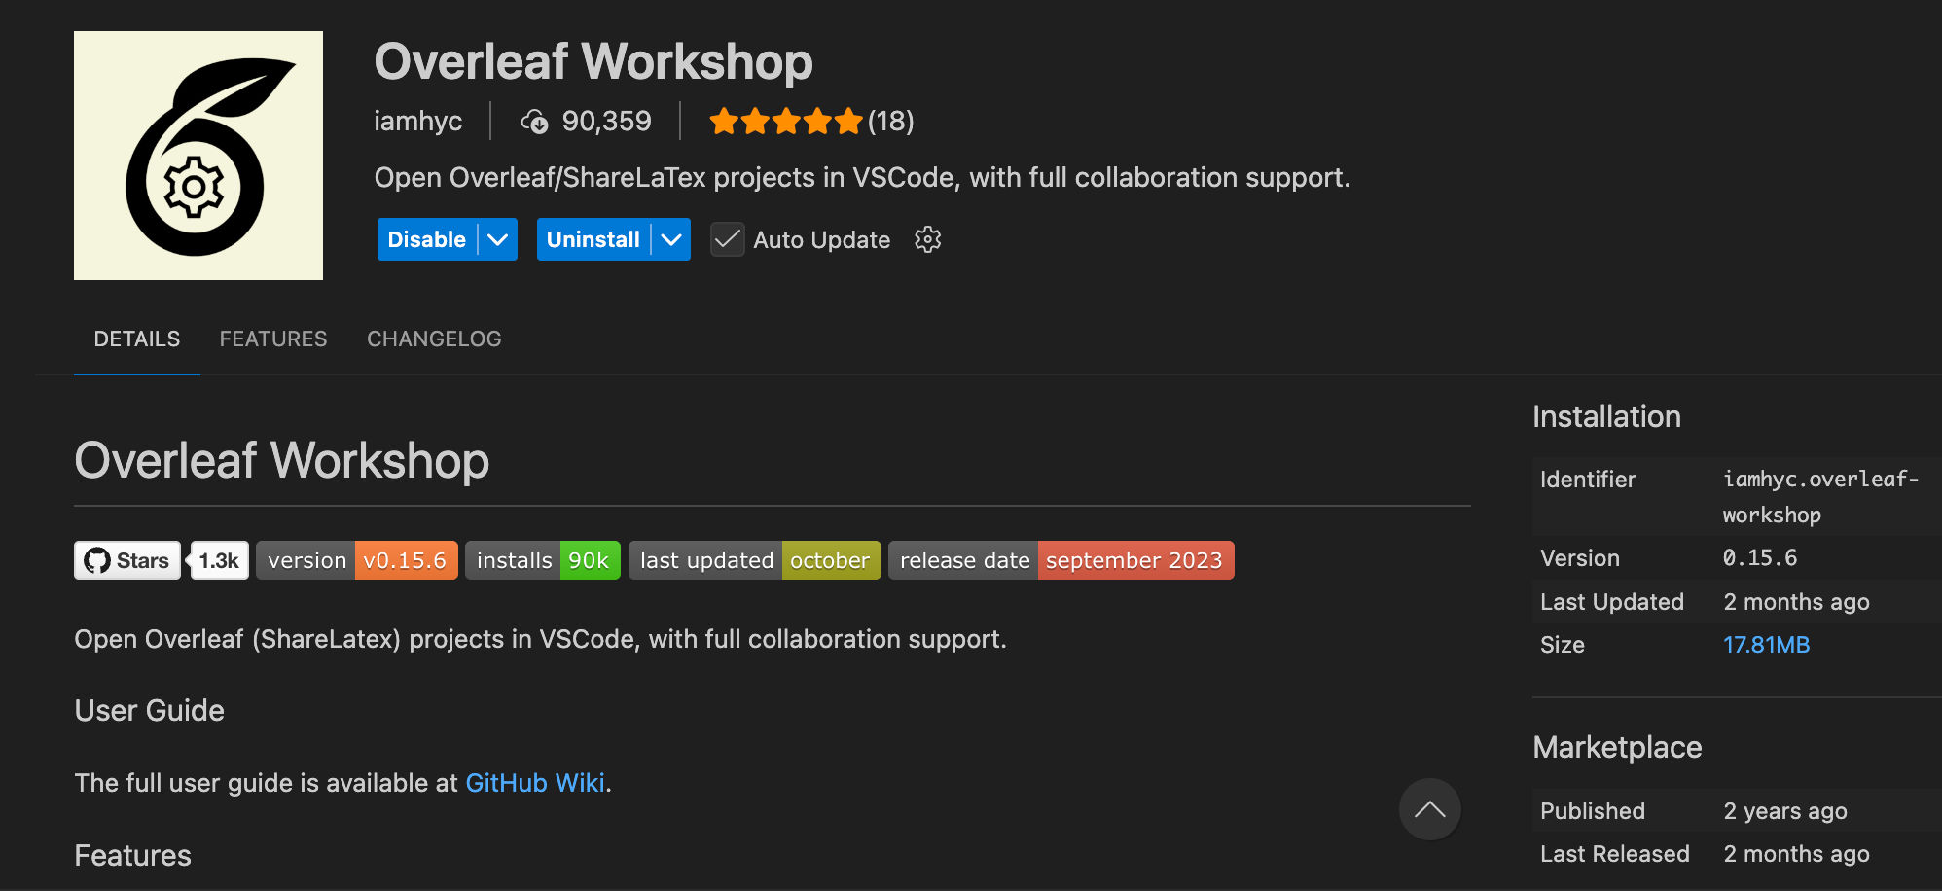Viewport: 1942px width, 891px height.
Task: Click the 1.3k stars count badge
Action: [220, 560]
